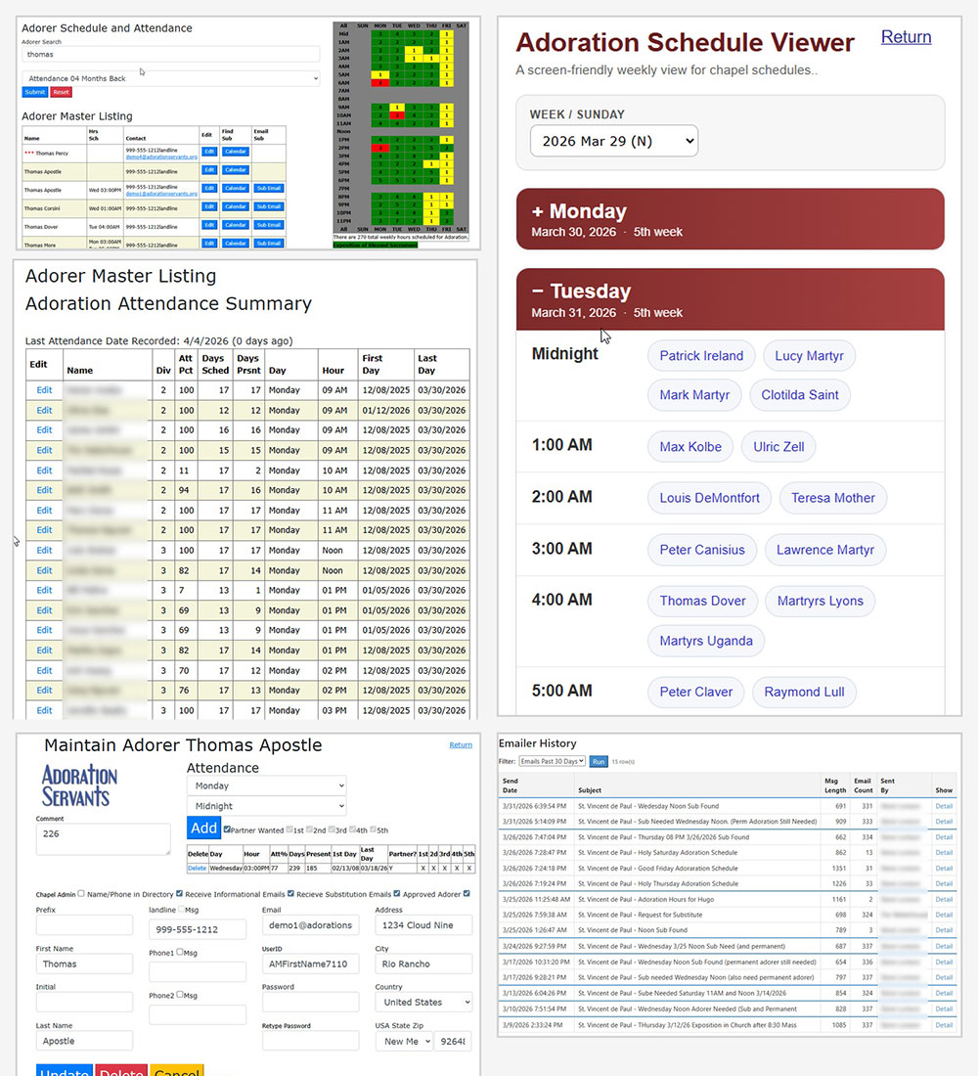The height and width of the screenshot is (1076, 978).
Task: Click the Return link in Schedule Viewer
Action: tap(906, 37)
